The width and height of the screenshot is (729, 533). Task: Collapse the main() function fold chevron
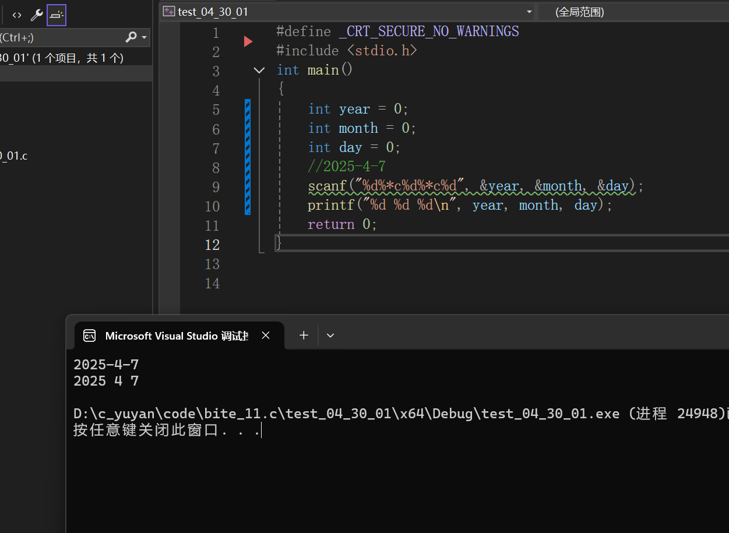[259, 70]
